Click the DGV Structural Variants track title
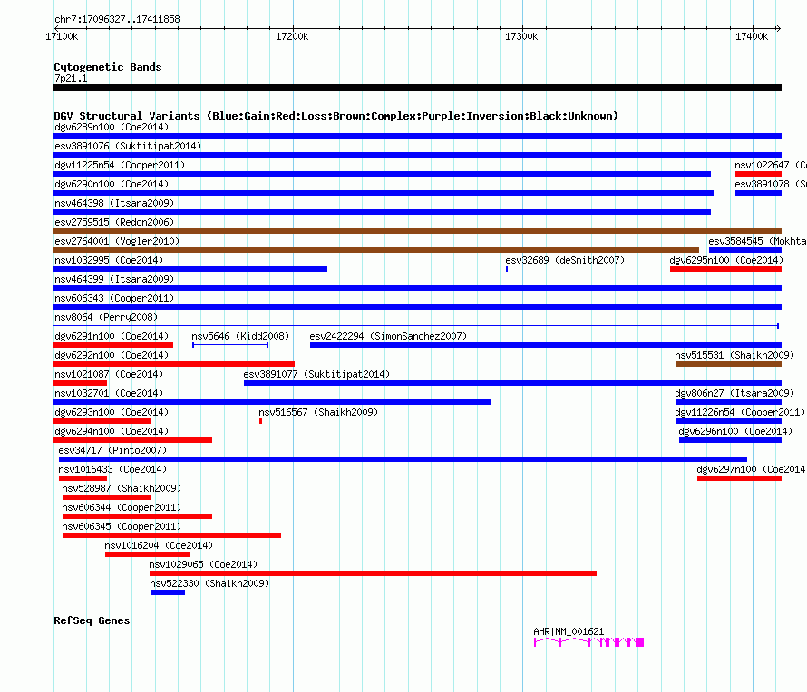This screenshot has width=807, height=692. pyautogui.click(x=335, y=116)
